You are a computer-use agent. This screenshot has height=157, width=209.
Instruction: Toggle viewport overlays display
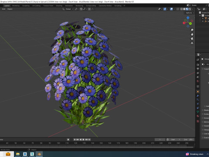coord(172,9)
